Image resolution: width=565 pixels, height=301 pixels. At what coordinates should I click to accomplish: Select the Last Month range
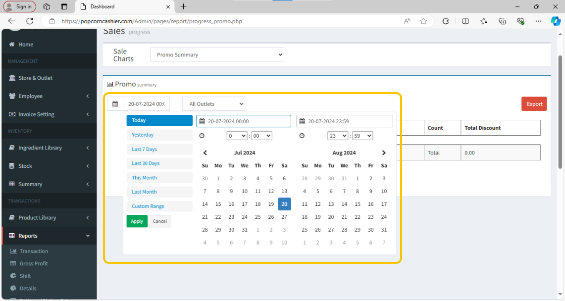[159, 192]
